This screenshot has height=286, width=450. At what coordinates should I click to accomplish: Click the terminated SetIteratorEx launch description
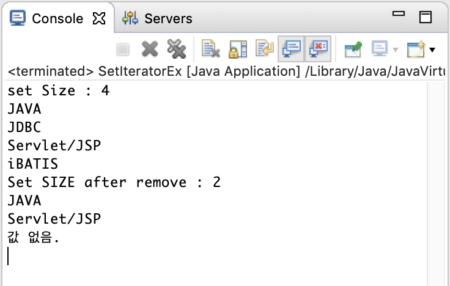pos(226,71)
